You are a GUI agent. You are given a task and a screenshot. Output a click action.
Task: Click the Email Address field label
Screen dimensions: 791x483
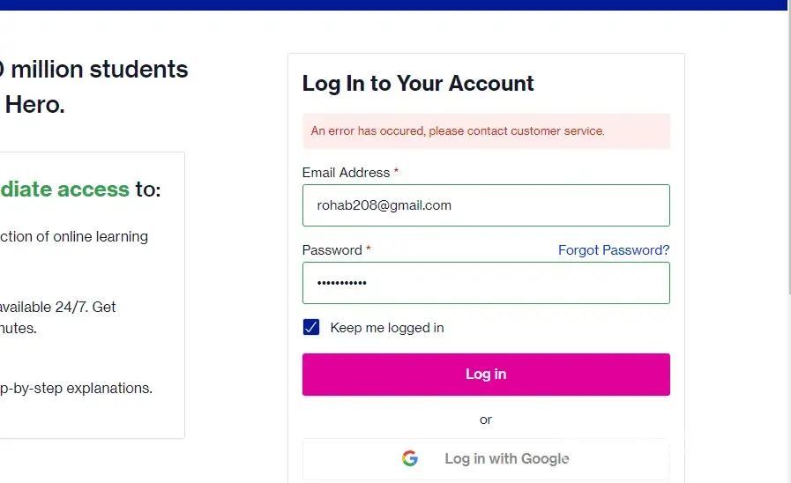click(346, 173)
